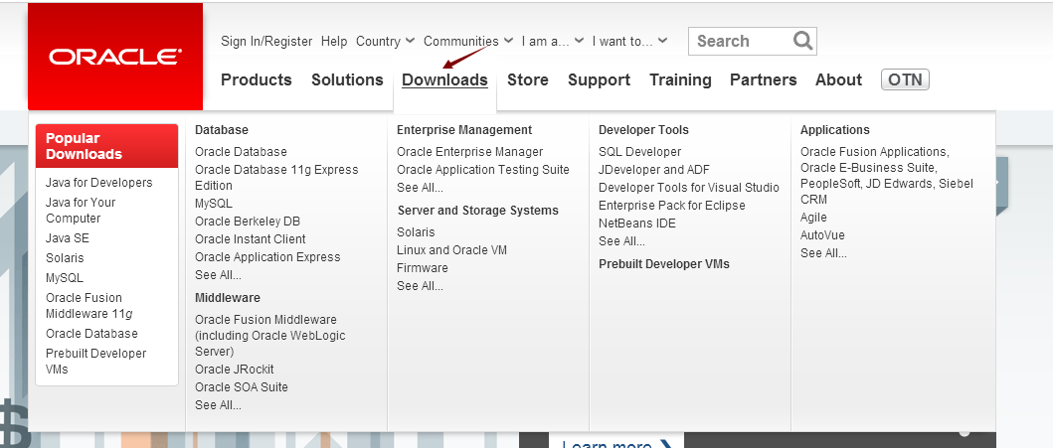The height and width of the screenshot is (448, 1053).
Task: Open the "I want to..." dropdown
Action: pos(629,42)
